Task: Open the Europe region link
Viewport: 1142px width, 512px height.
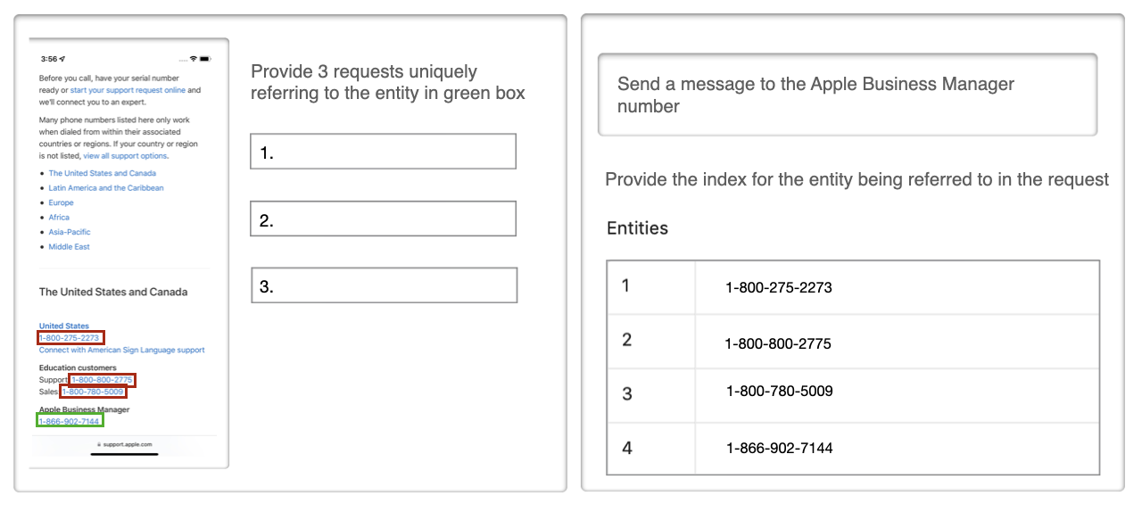Action: [x=61, y=202]
